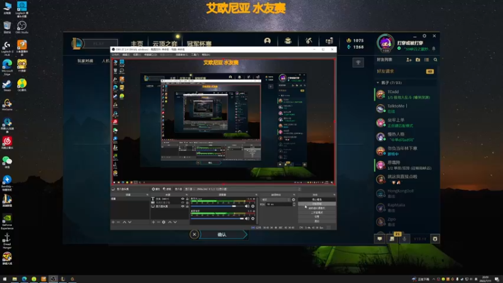Screen dimensions: 503x283
Task: Open bug report gear in League client footer
Action: pyautogui.click(x=435, y=239)
